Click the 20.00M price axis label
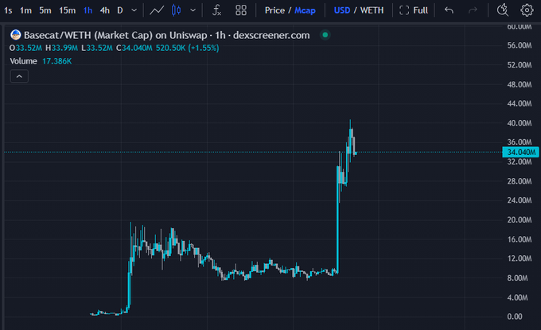 coord(520,219)
